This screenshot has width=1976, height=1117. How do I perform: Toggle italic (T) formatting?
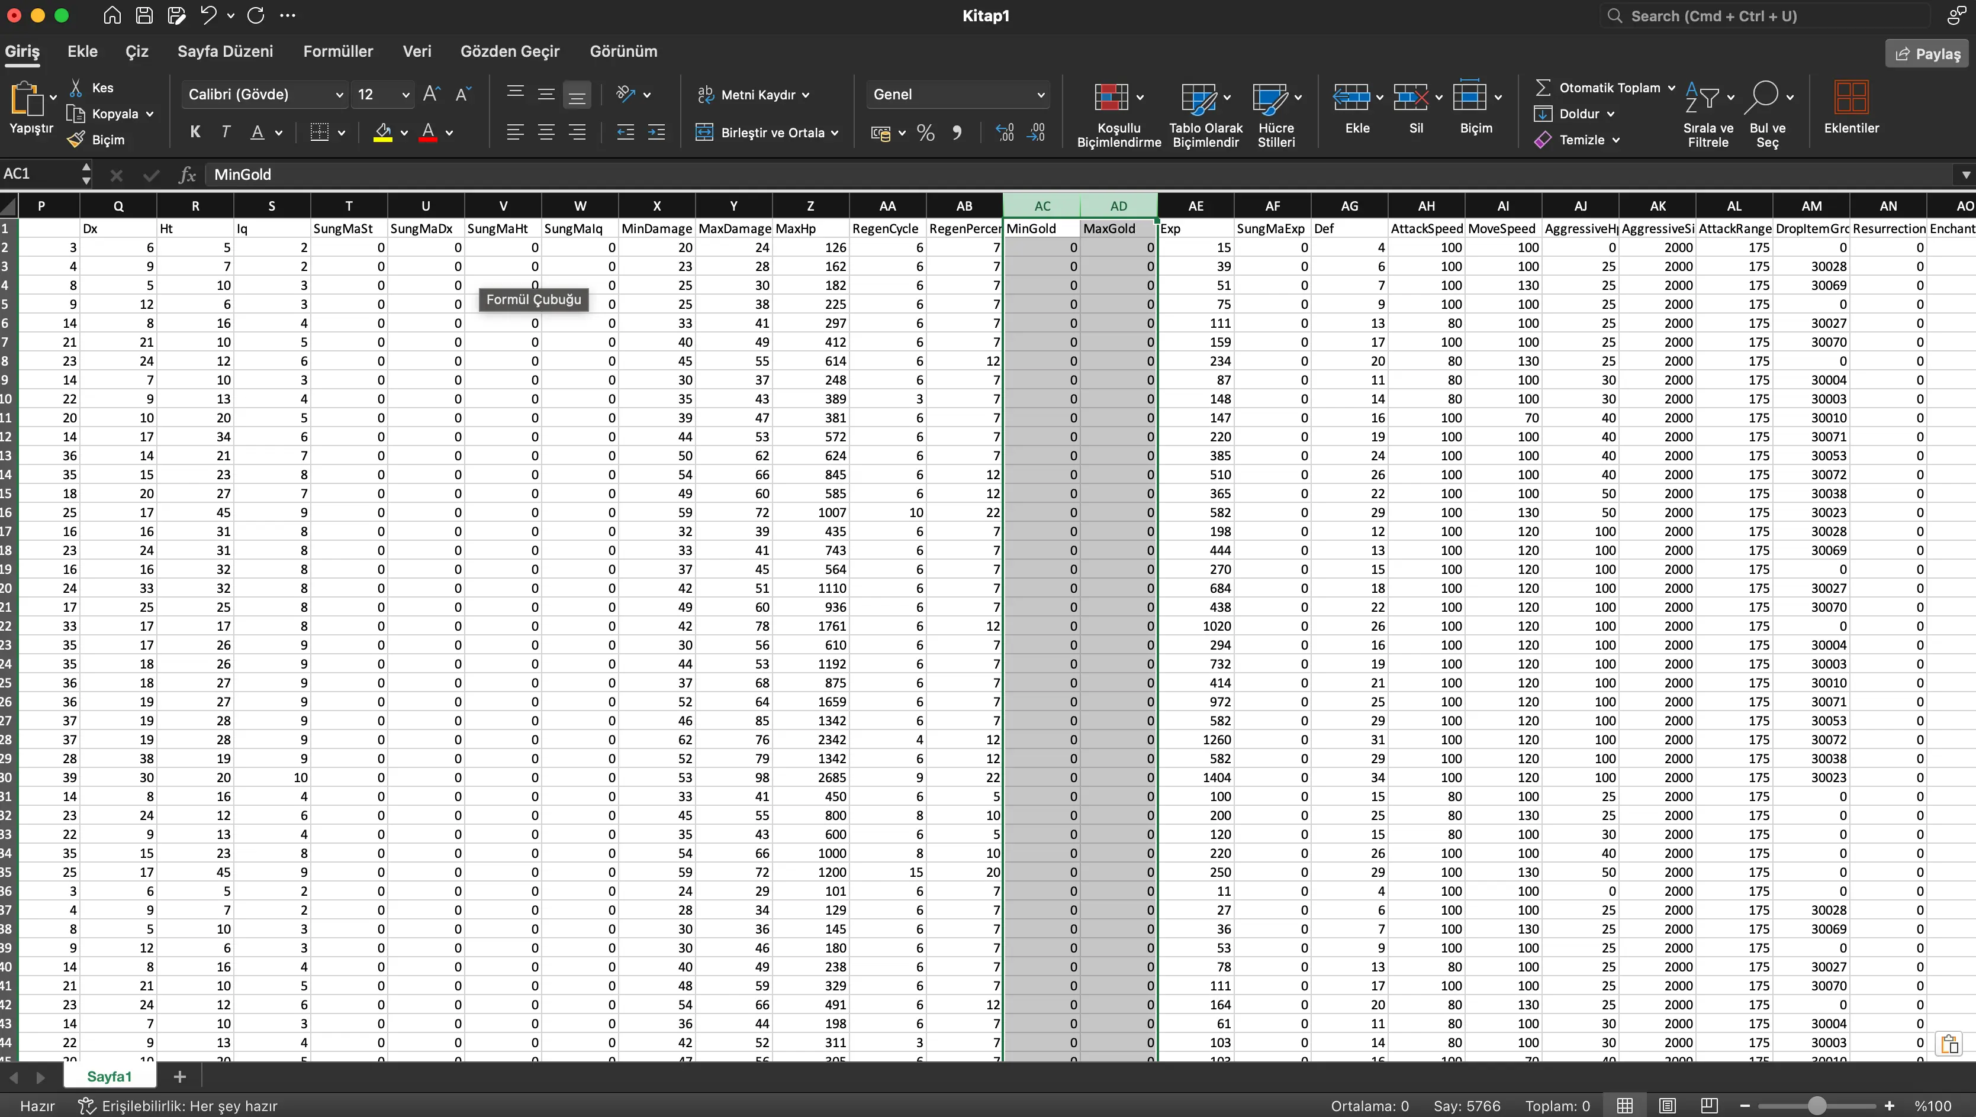click(226, 132)
